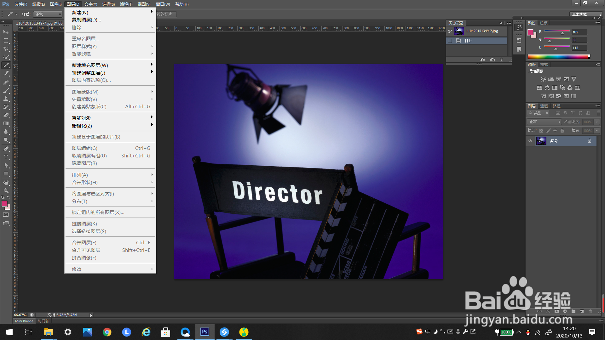Select the Move tool

click(6, 32)
